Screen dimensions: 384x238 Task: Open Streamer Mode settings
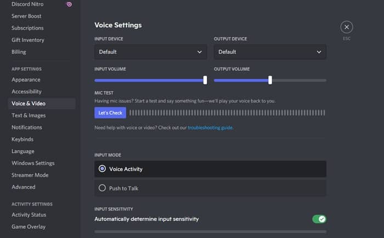pos(30,175)
